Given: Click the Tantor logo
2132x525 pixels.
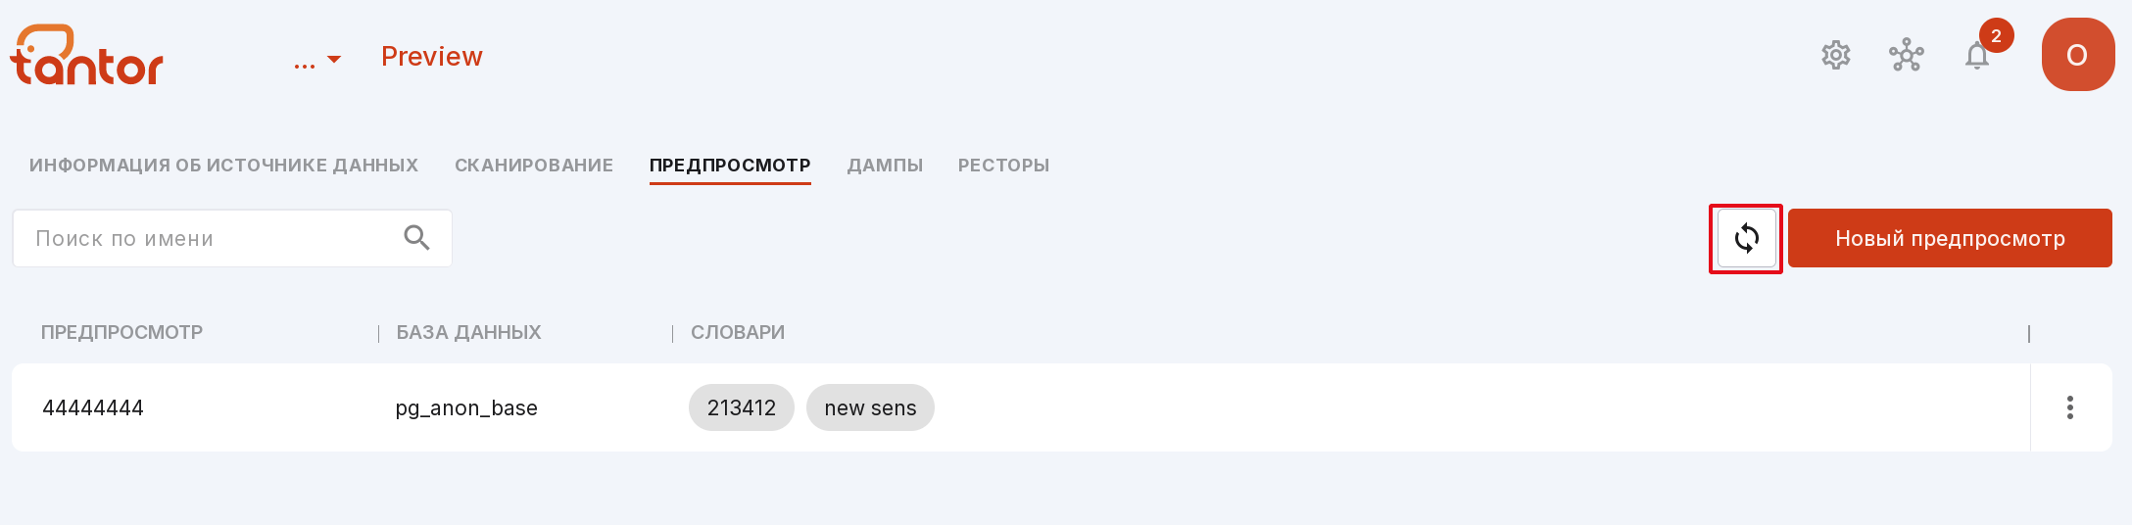Looking at the screenshot, I should 86,55.
